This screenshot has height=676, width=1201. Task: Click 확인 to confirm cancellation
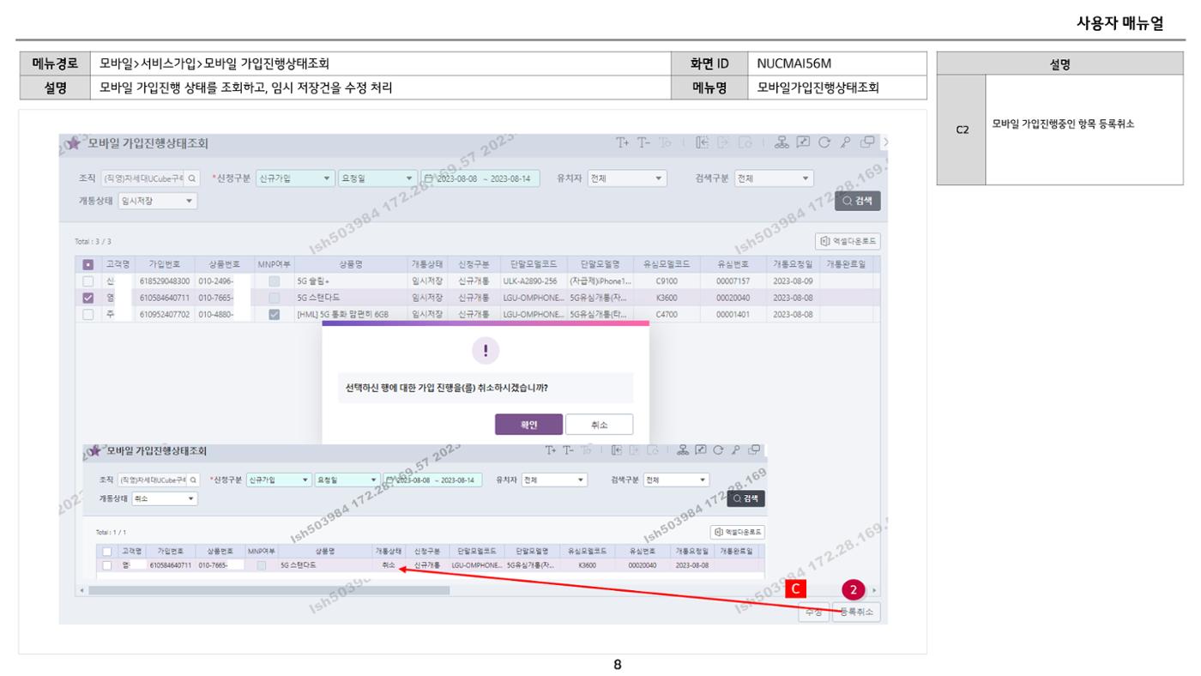coord(528,425)
